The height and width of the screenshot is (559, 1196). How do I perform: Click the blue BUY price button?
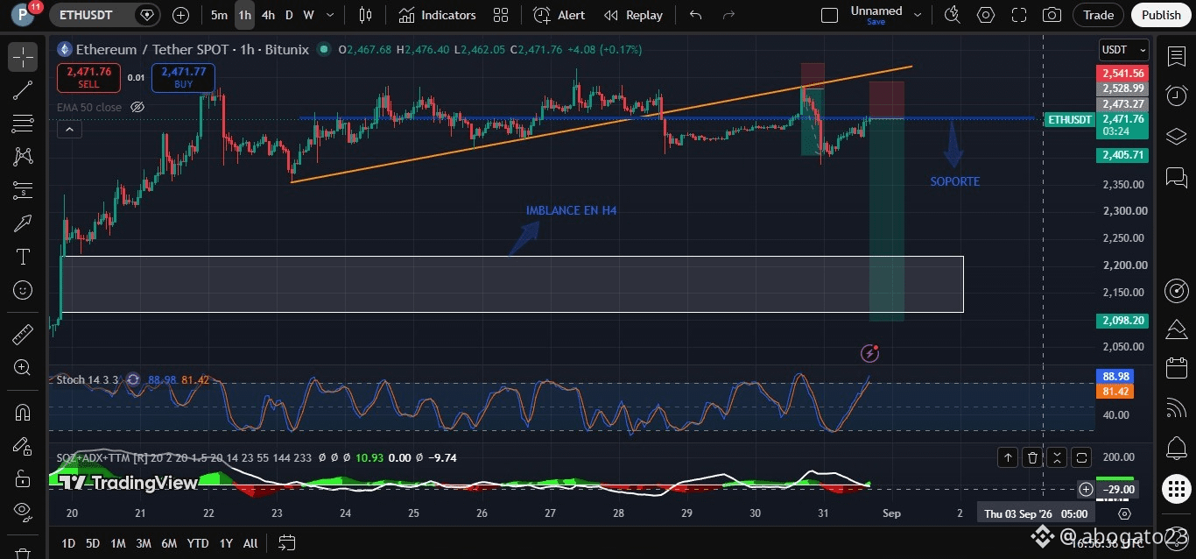(183, 78)
